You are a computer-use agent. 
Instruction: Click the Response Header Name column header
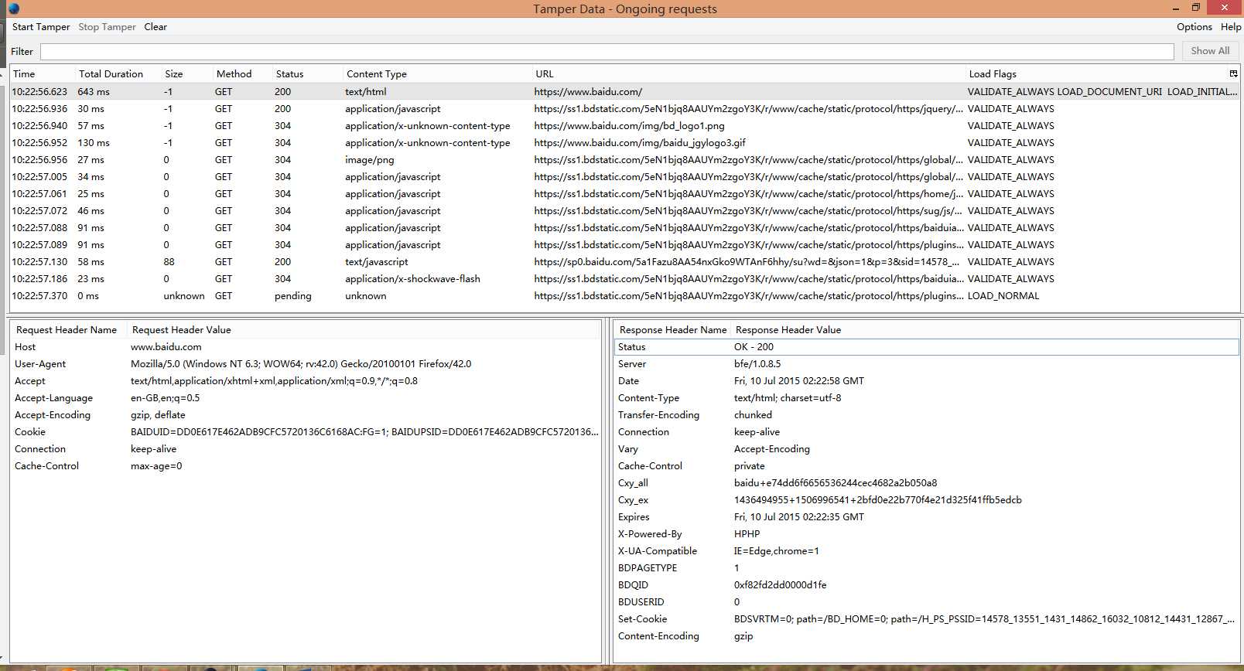pyautogui.click(x=673, y=330)
